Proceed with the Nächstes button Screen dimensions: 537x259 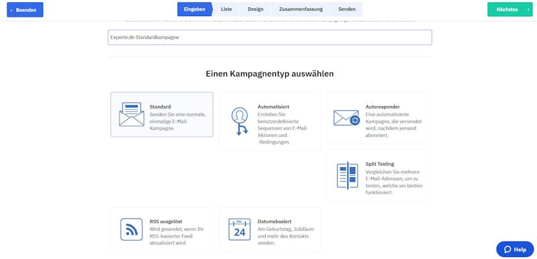tap(510, 9)
